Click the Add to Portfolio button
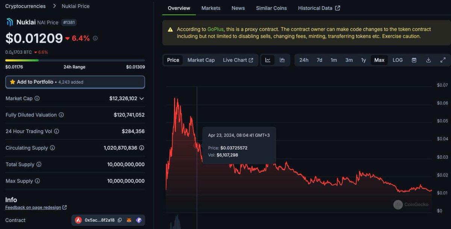 [75, 82]
